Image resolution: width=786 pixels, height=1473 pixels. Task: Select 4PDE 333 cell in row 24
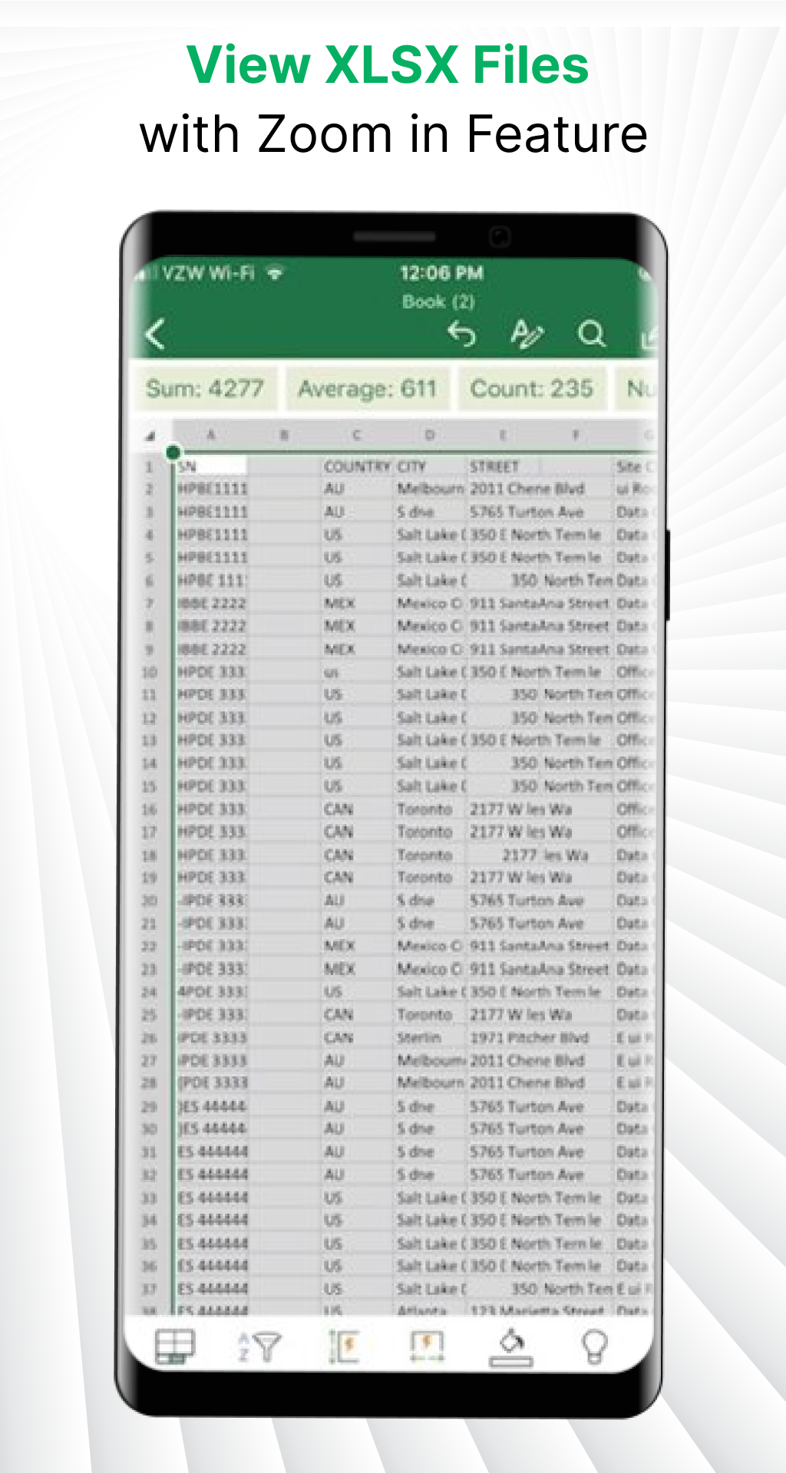click(211, 992)
